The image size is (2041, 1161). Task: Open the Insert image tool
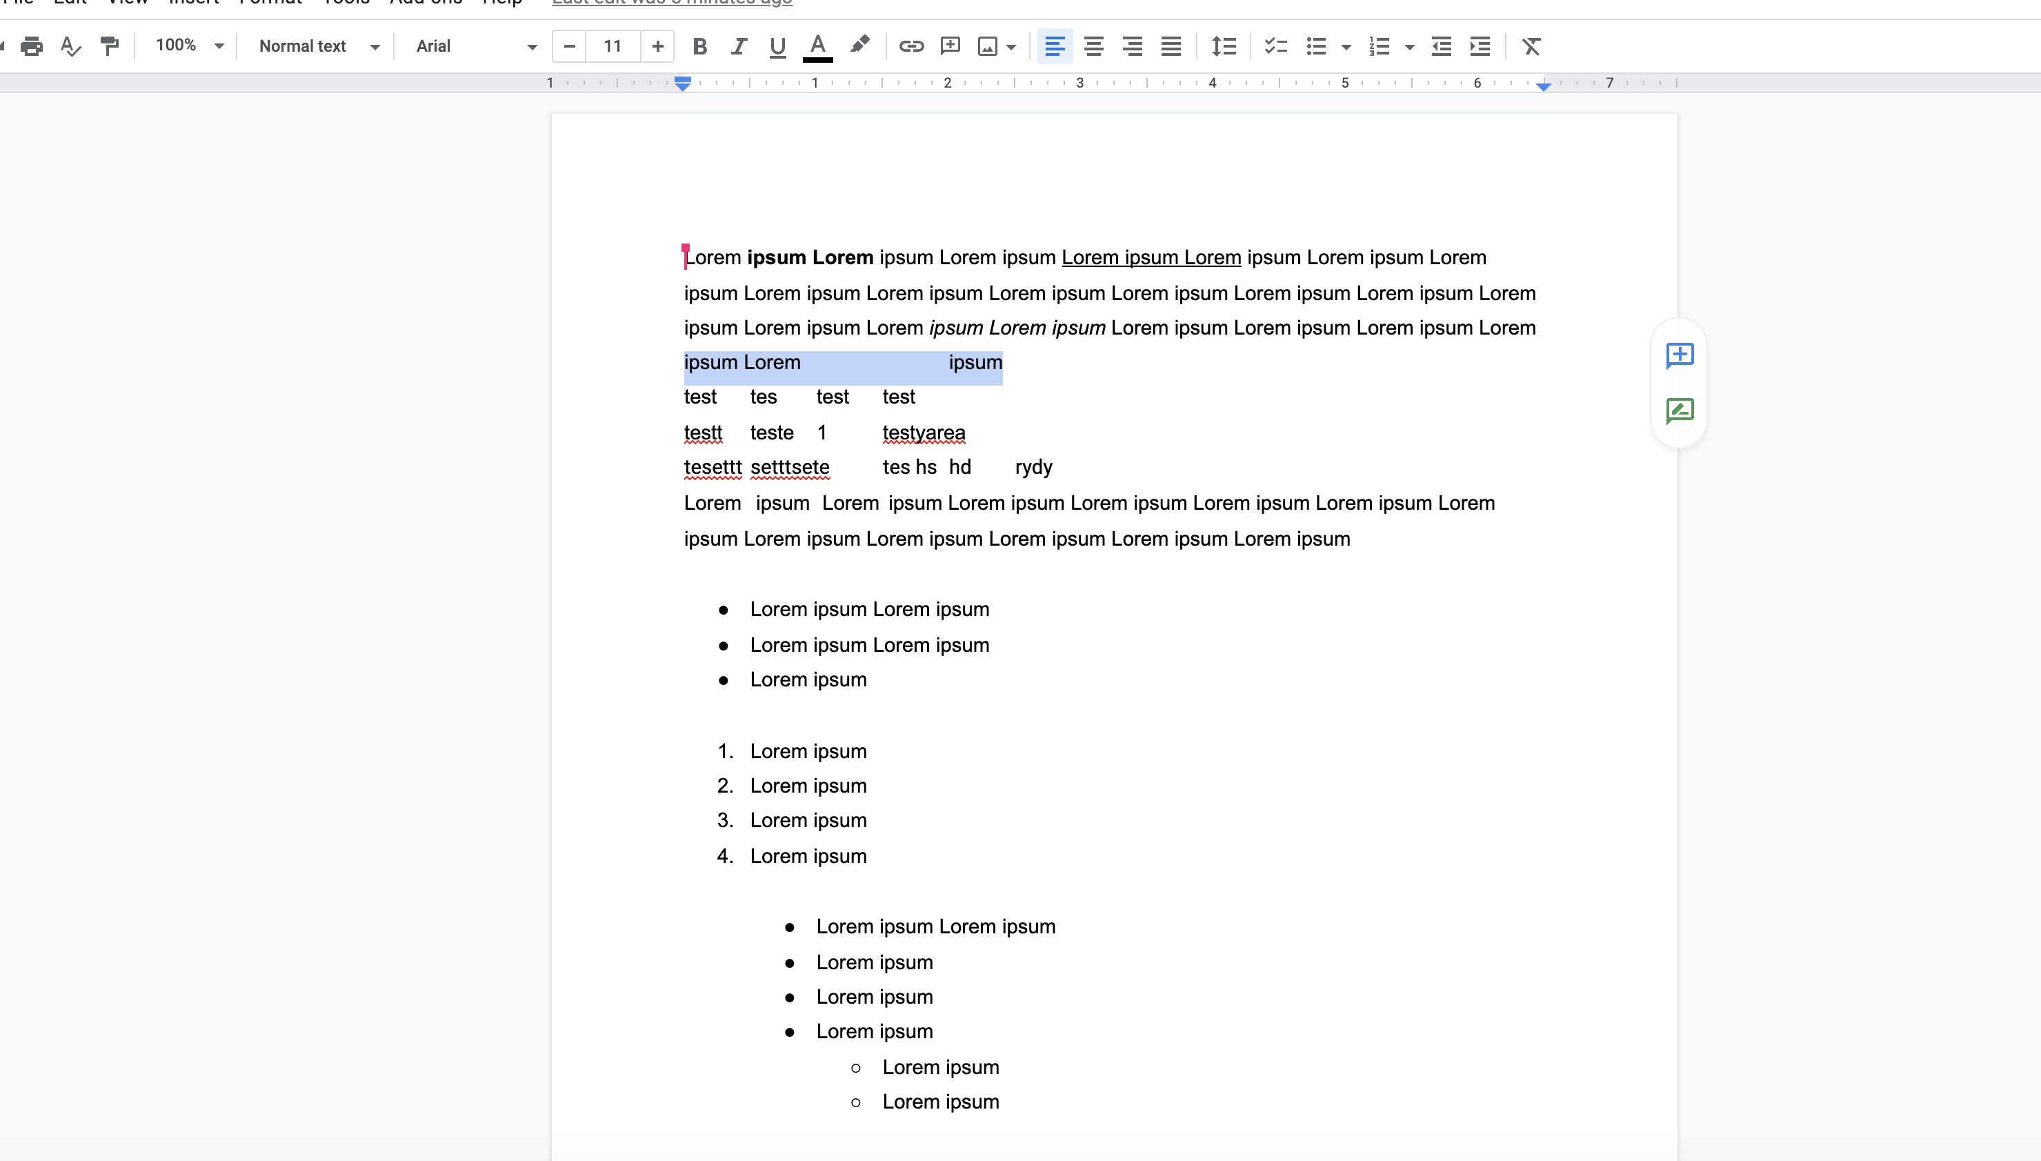tap(989, 46)
